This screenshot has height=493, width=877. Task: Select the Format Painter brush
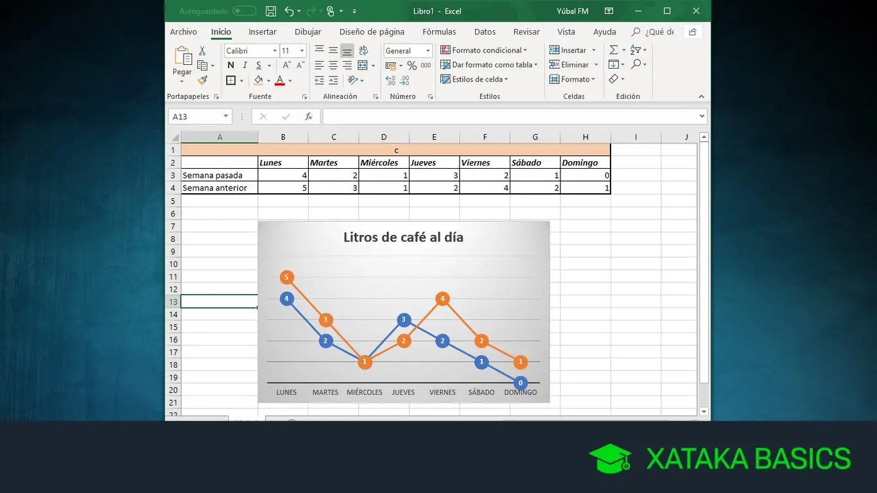pyautogui.click(x=202, y=80)
